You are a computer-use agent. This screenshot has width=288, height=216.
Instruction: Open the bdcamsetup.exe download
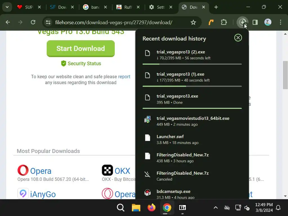[192, 194]
